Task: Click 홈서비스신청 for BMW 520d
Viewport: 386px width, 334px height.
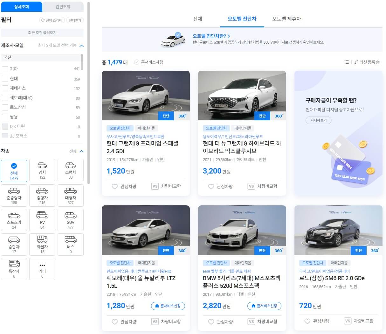Action: pyautogui.click(x=264, y=306)
